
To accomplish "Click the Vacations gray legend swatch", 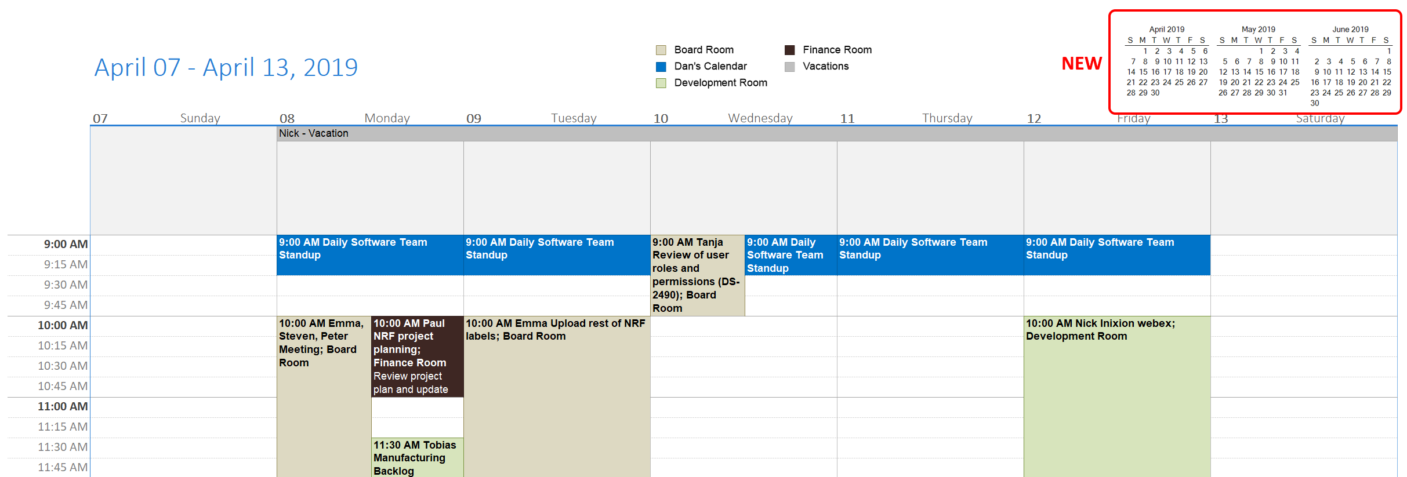I will [x=789, y=67].
